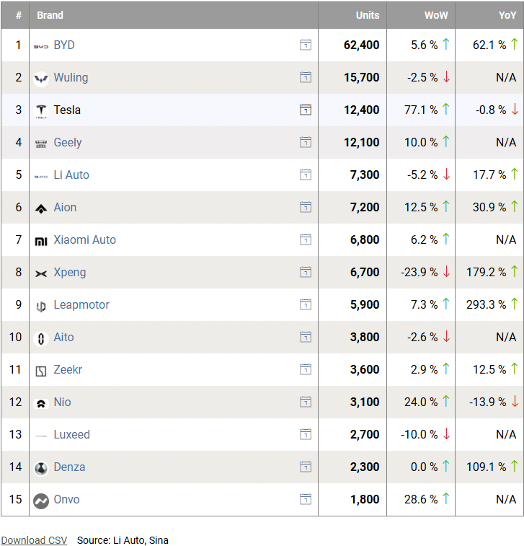
Task: Open the Li Auto brand link
Action: 71,175
